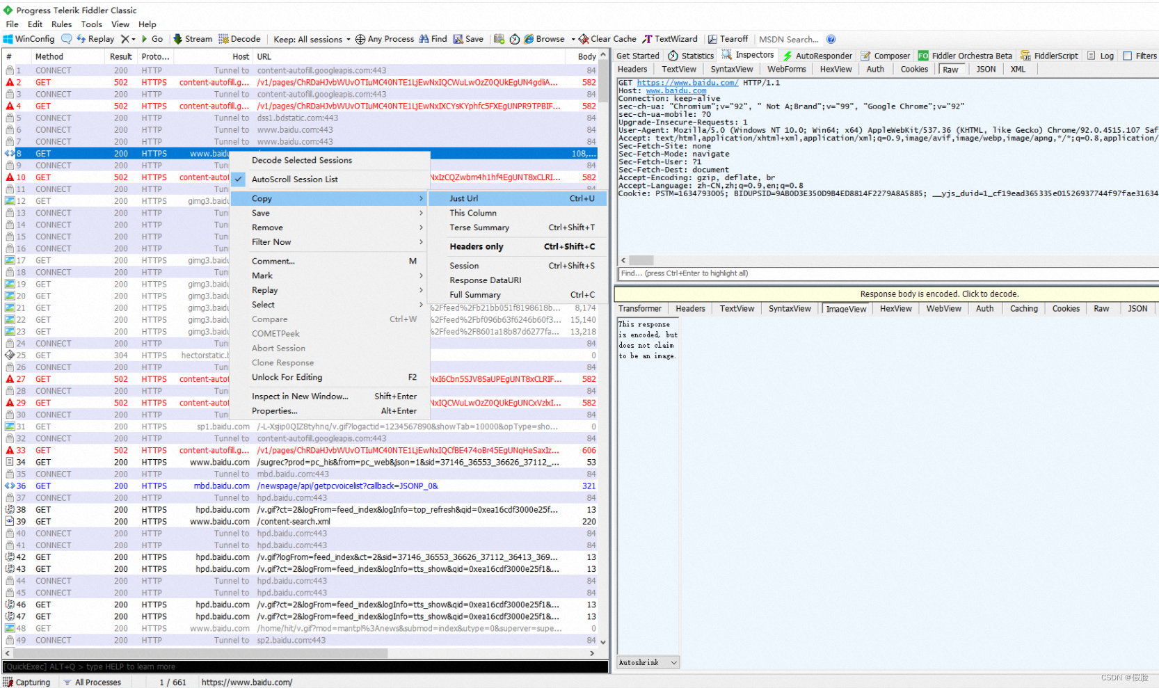Viewport: 1159px width, 688px height.
Task: Click Inspect in New Window...
Action: (x=330, y=396)
